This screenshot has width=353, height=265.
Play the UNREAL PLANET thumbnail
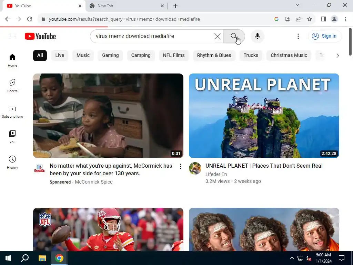pos(264,116)
